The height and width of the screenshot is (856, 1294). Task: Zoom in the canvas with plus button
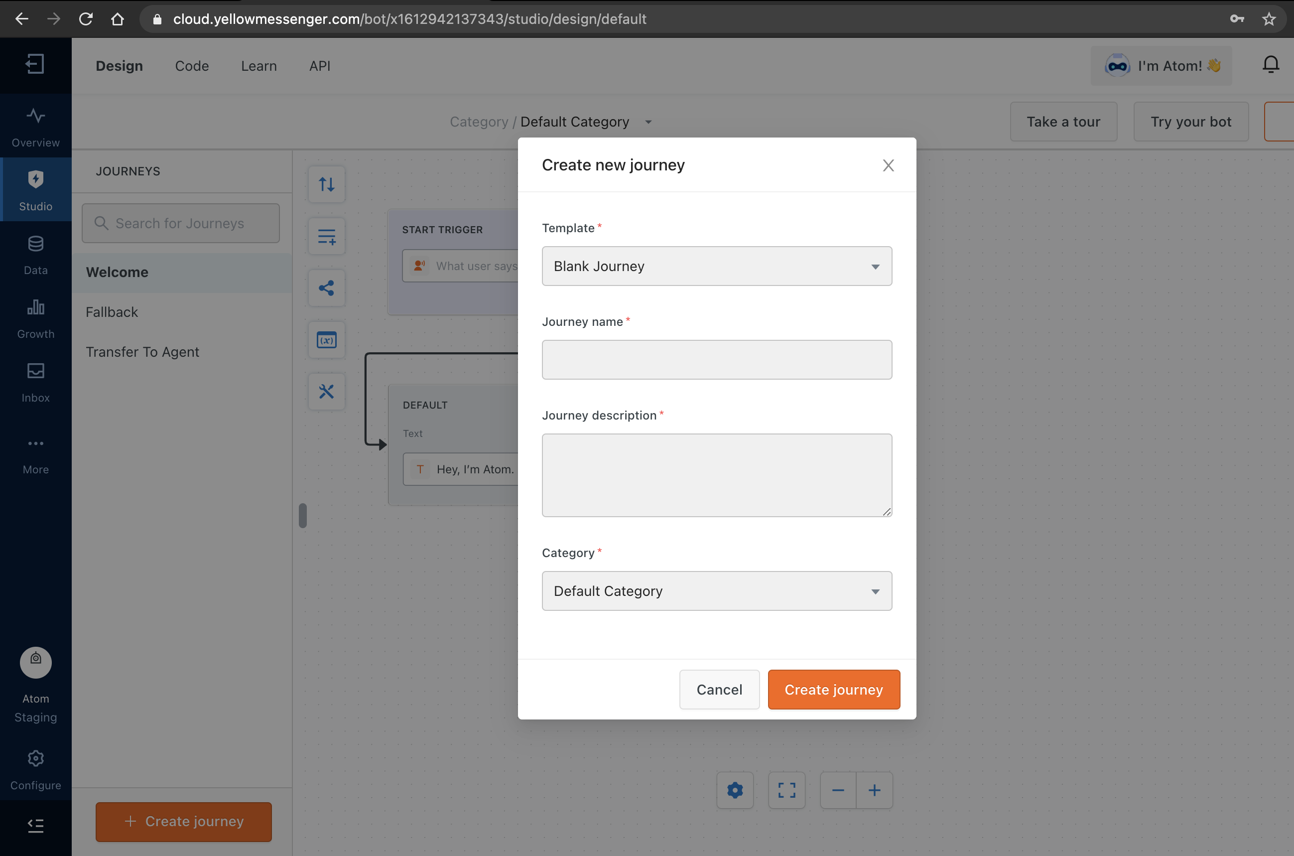point(874,790)
